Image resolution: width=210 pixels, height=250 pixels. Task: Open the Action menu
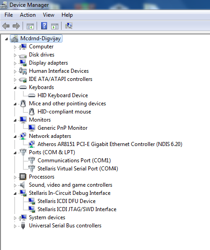tap(28, 15)
